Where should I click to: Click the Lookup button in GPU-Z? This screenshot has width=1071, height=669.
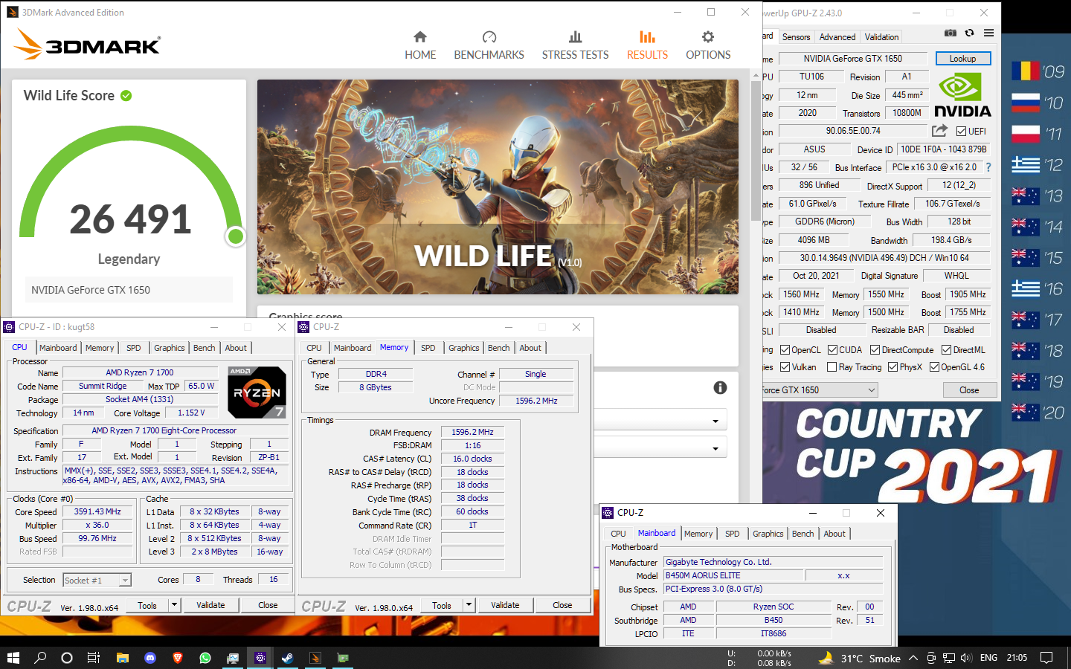[x=962, y=59]
